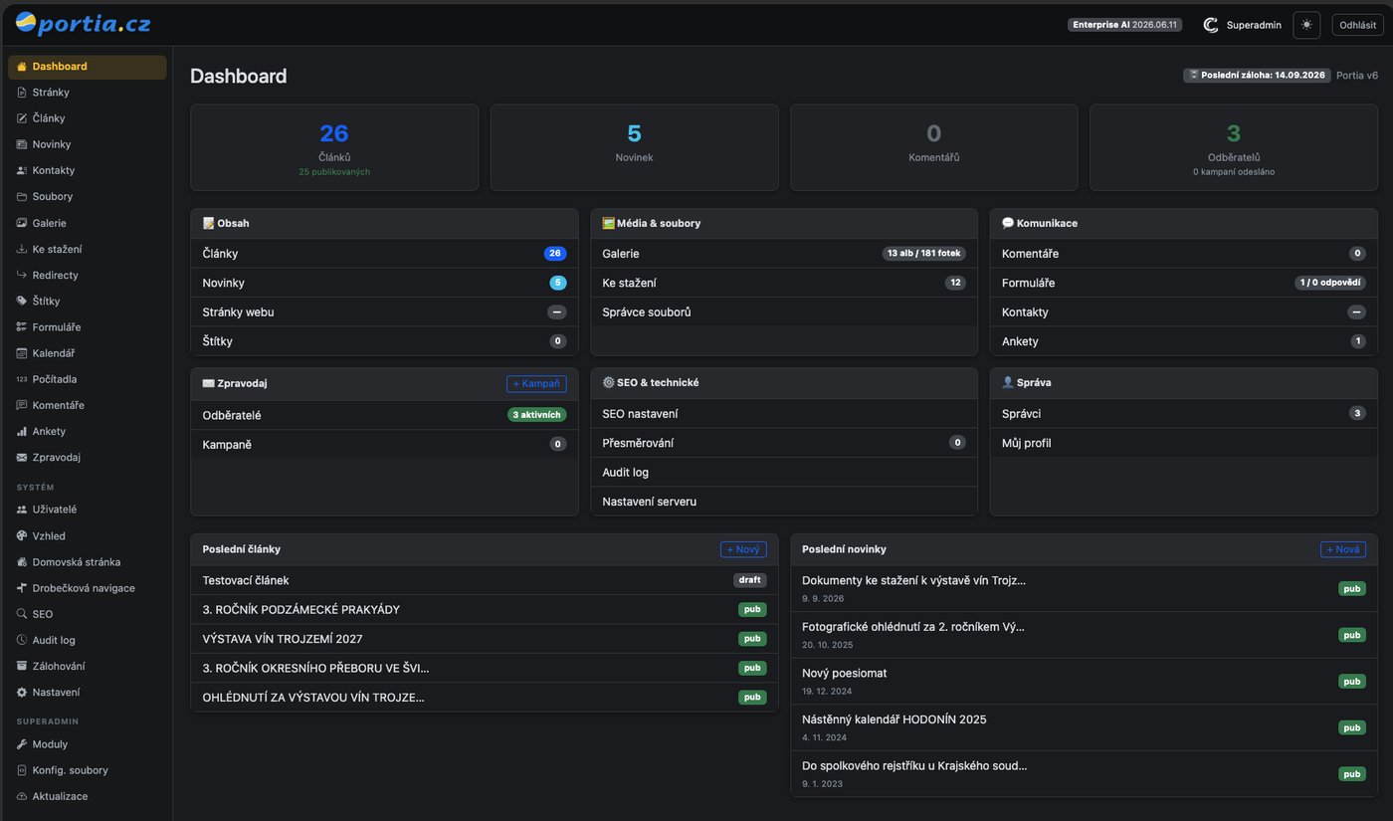
Task: Click the Dashboard house icon in sidebar
Action: tap(22, 67)
